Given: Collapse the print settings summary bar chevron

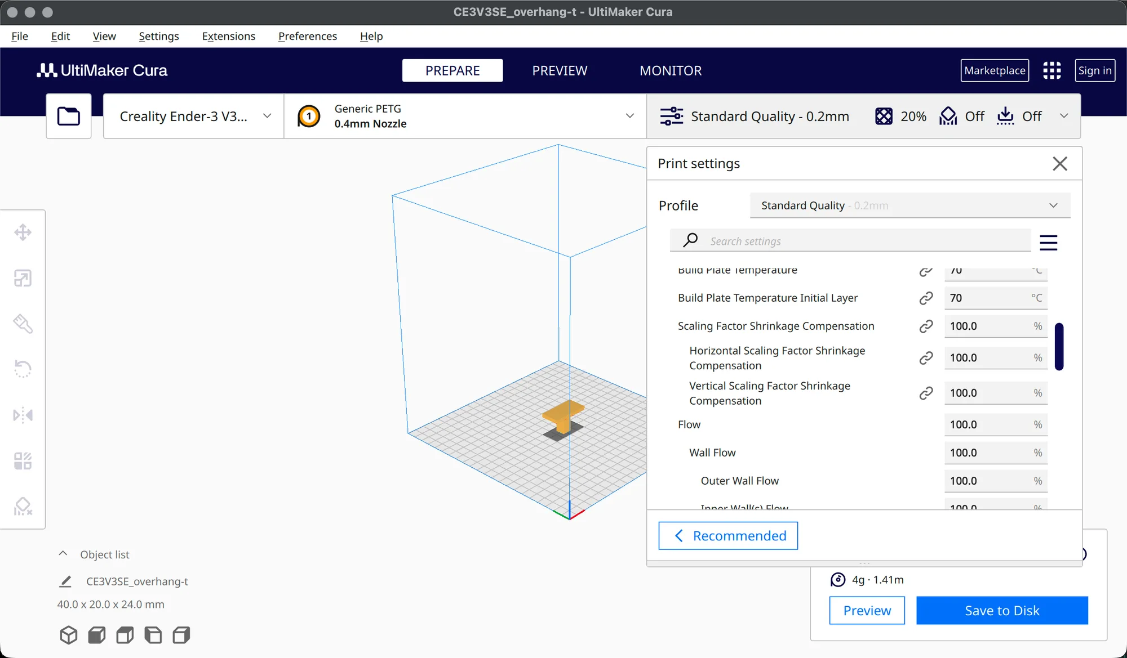Looking at the screenshot, I should coord(1064,116).
